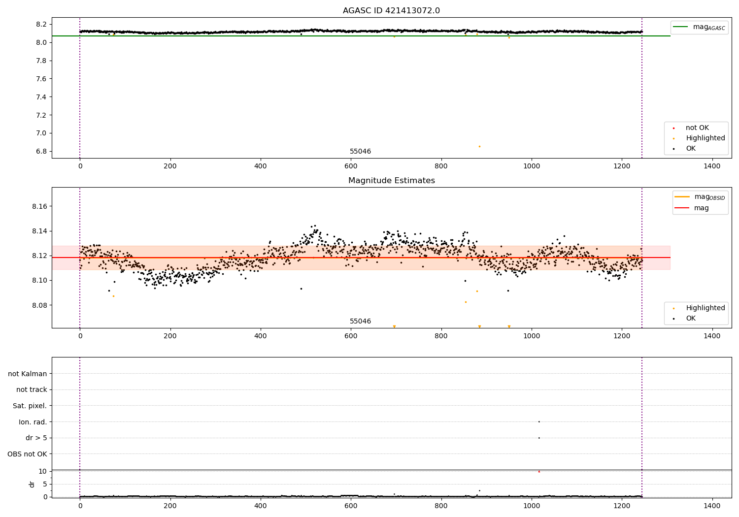The height and width of the screenshot is (517, 739).
Task: Click the Magnitude Estimates subplot title
Action: click(x=391, y=181)
